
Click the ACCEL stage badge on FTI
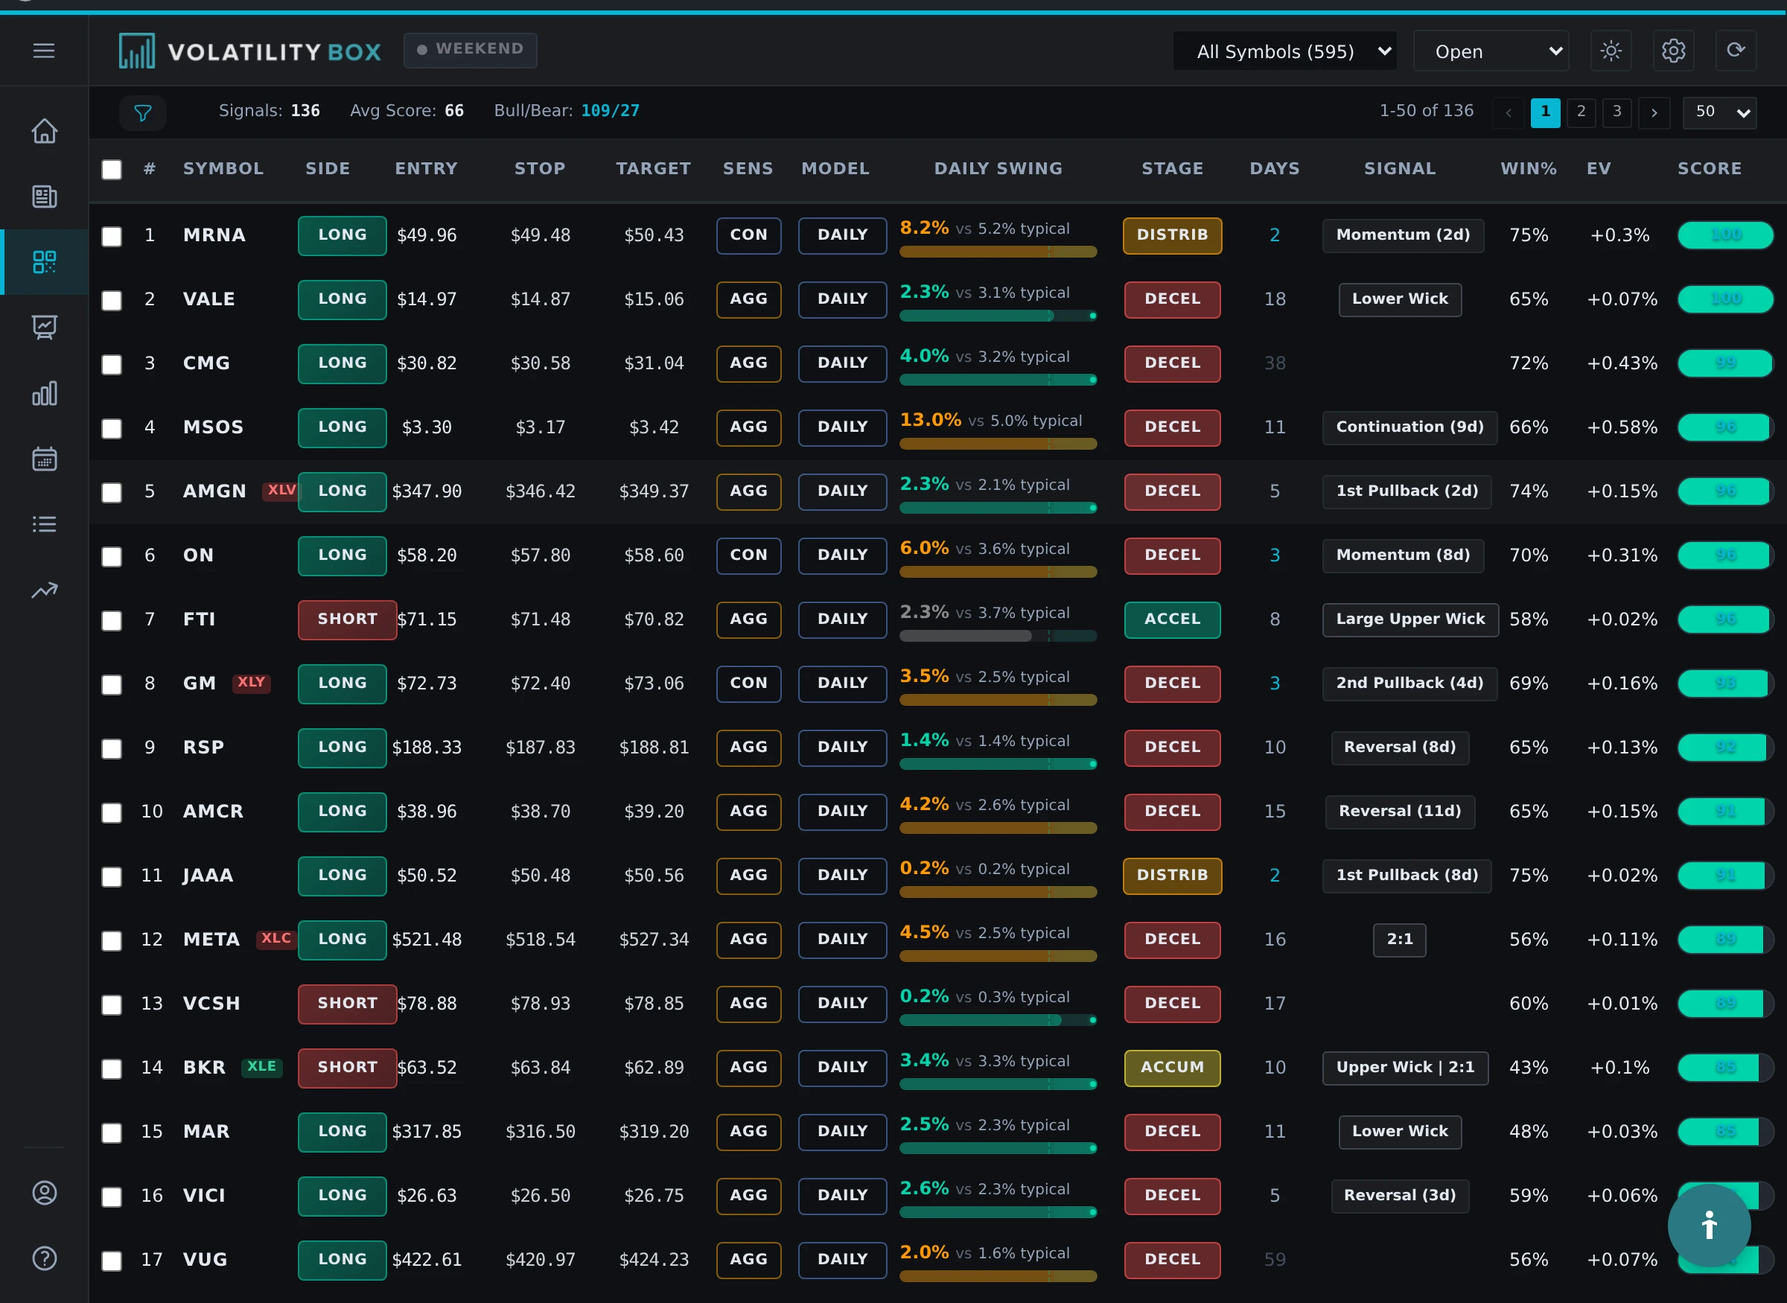1172,619
